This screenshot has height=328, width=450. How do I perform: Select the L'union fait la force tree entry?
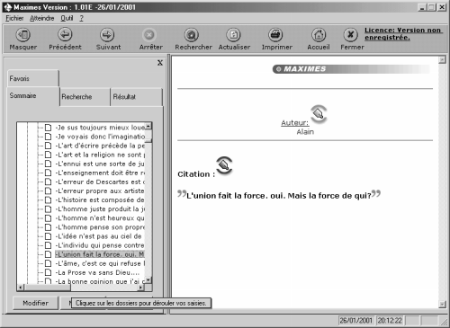(100, 254)
